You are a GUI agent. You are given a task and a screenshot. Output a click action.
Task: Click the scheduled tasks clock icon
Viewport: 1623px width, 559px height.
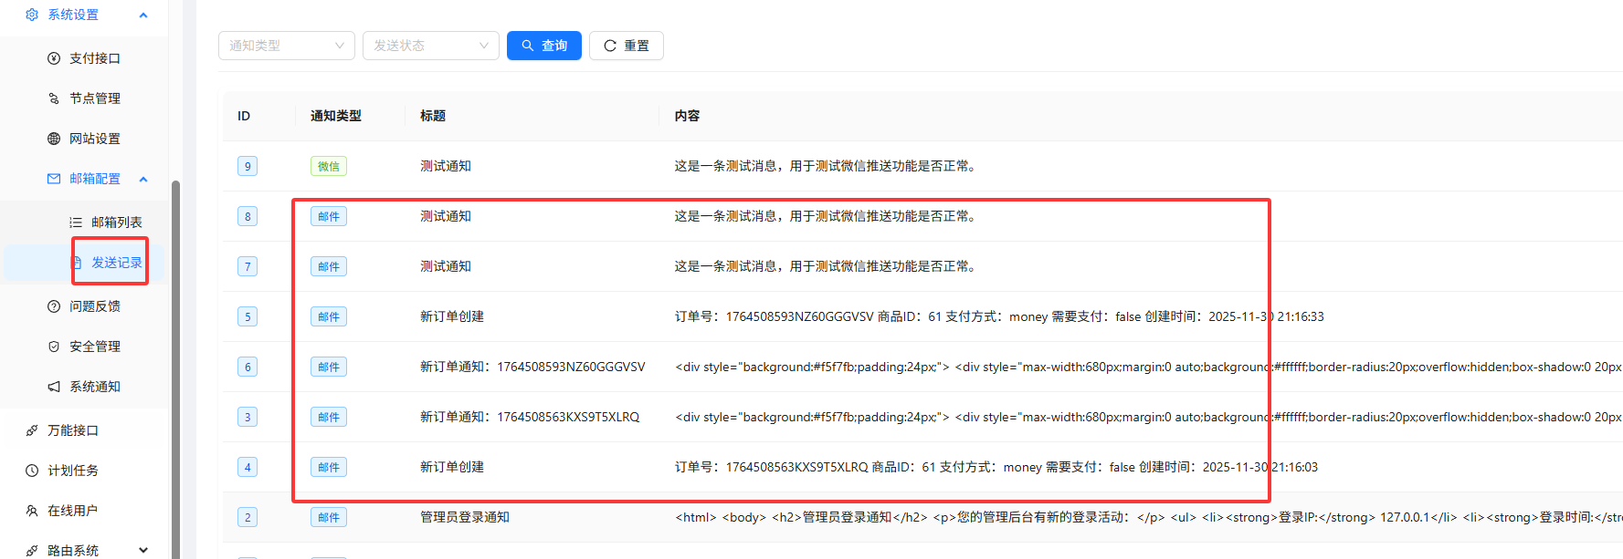coord(32,471)
